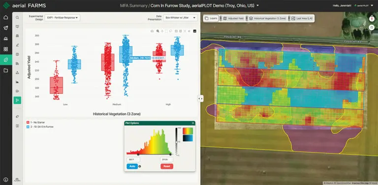This screenshot has height=185, width=378.
Task: Toggle the '1 - No Starter' legend entry
Action: (35, 122)
